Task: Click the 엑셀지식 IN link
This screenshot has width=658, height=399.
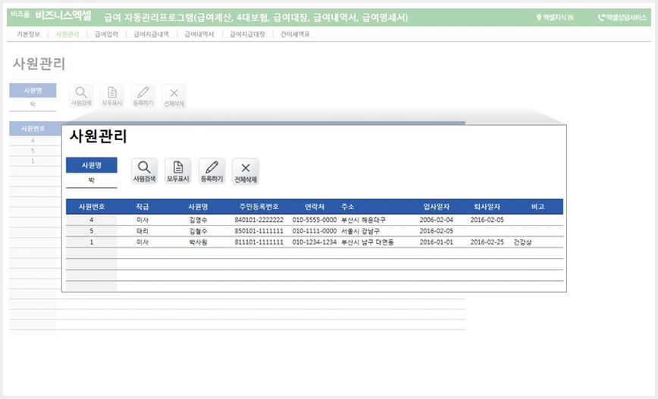Action: (x=555, y=17)
